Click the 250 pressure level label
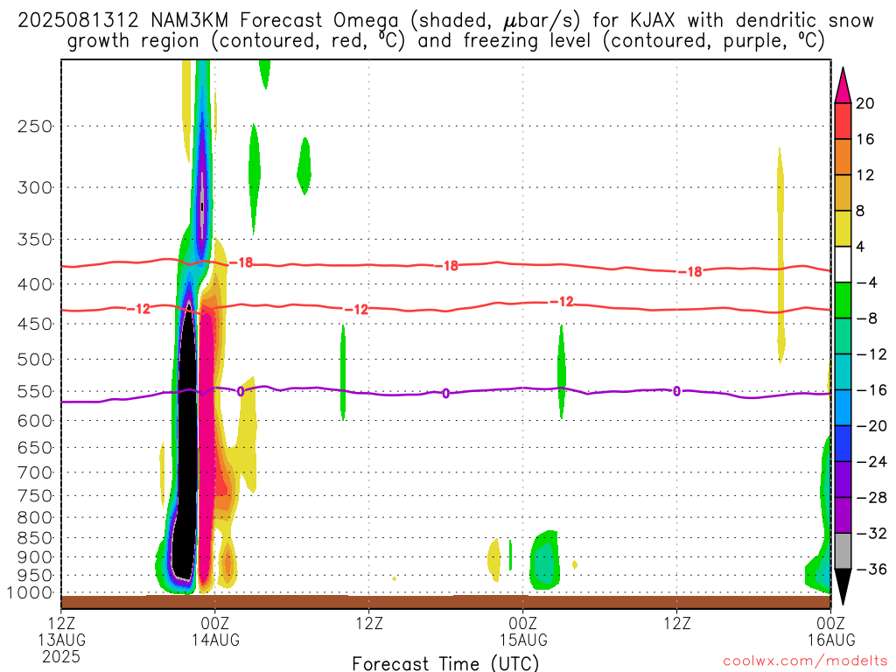 click(35, 126)
